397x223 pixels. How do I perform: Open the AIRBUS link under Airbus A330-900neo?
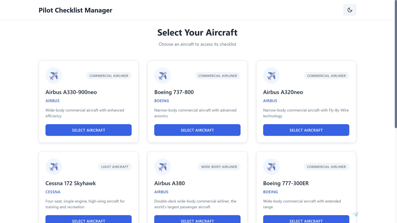coord(52,101)
